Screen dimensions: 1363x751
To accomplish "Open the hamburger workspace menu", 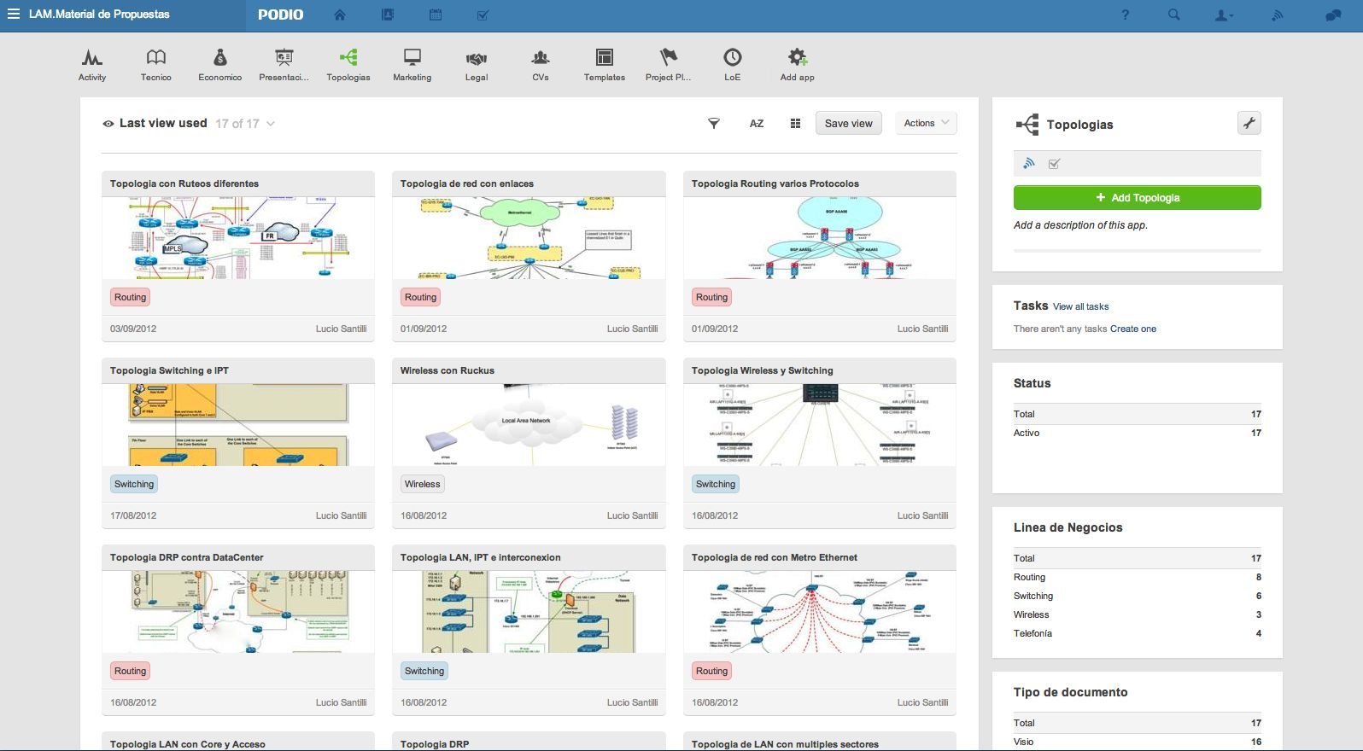I will 13,15.
